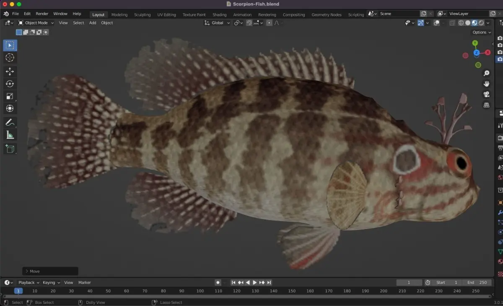This screenshot has height=306, width=503.
Task: Click the play animation button
Action: 254,283
